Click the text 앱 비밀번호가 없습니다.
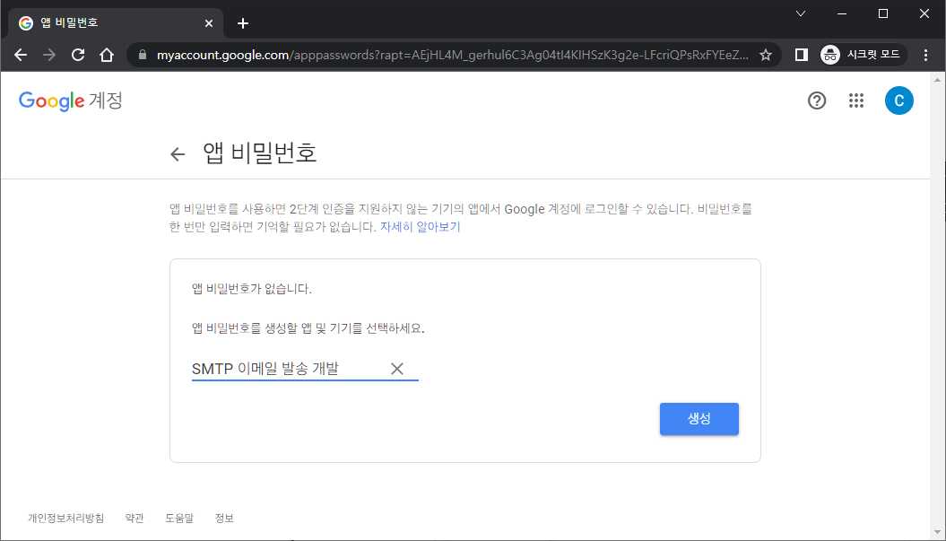This screenshot has height=541, width=946. 252,289
